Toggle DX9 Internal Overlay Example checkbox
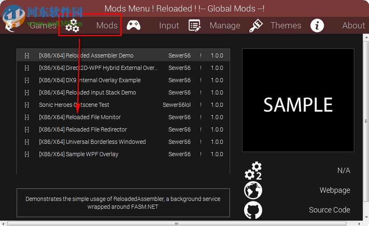The height and width of the screenshot is (226, 369). pos(27,80)
